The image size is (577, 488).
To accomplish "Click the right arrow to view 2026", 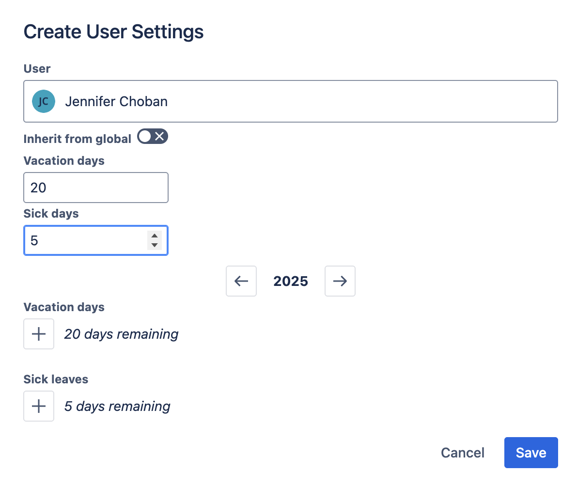I will point(340,281).
